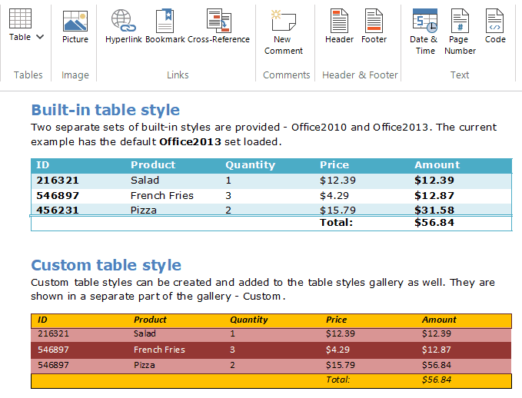522x398 pixels.
Task: Click '216321' in custom table
Action: (x=53, y=333)
